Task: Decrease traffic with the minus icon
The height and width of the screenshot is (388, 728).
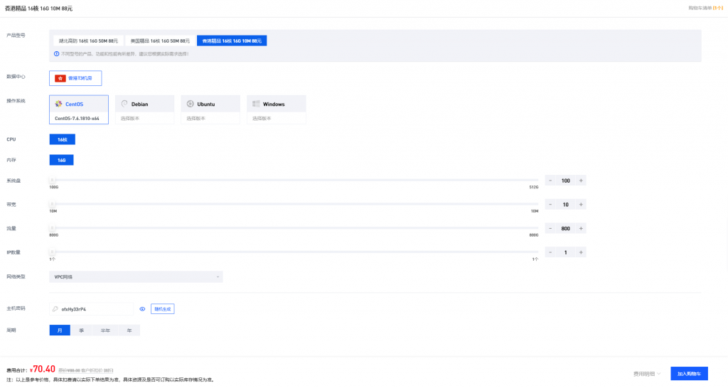Action: coord(550,229)
